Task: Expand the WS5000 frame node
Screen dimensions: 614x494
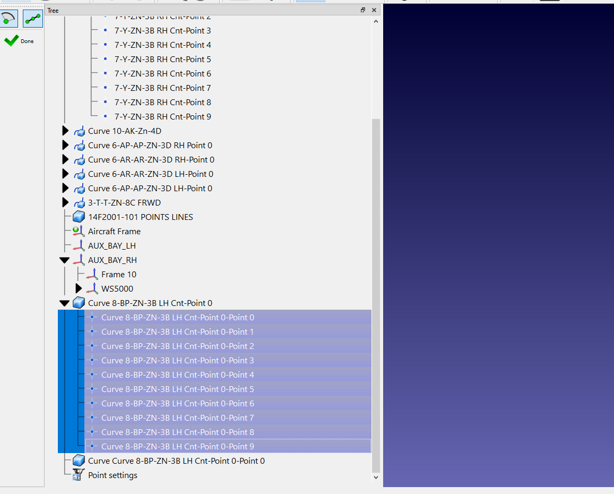Action: click(x=79, y=288)
